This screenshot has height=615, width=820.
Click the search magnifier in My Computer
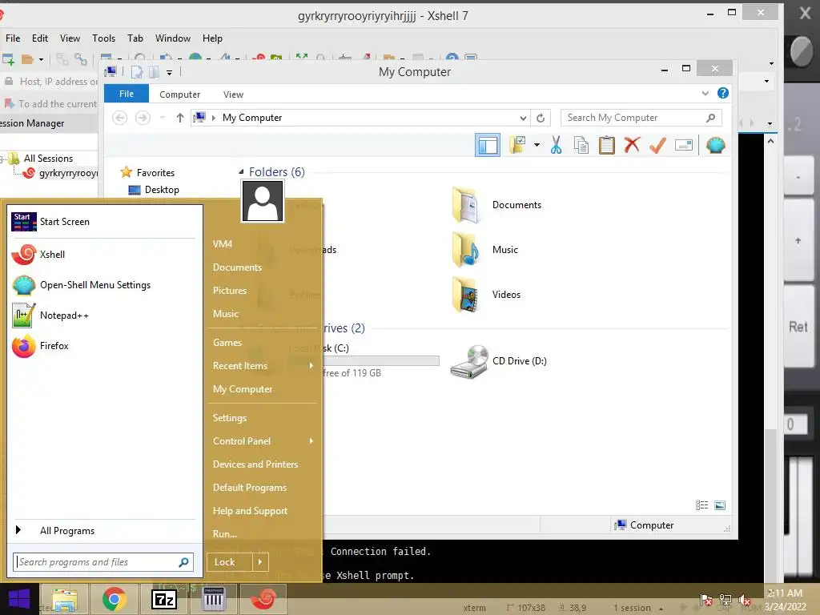click(710, 118)
